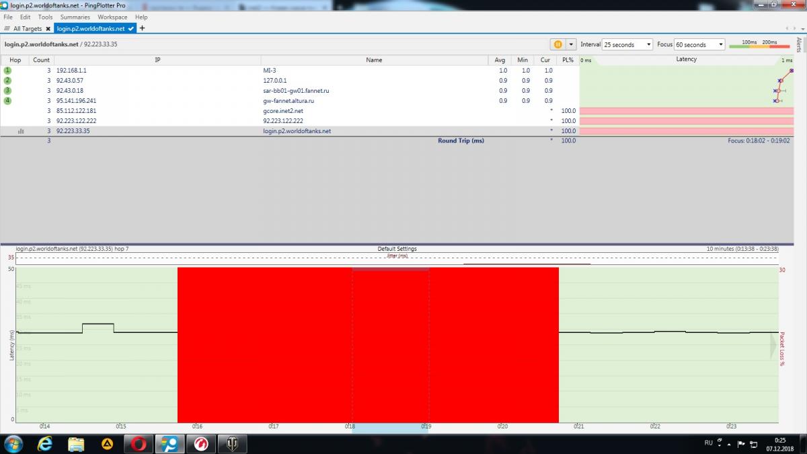This screenshot has height=454, width=807.
Task: Click the Round Trip (ms) summary label
Action: click(461, 141)
